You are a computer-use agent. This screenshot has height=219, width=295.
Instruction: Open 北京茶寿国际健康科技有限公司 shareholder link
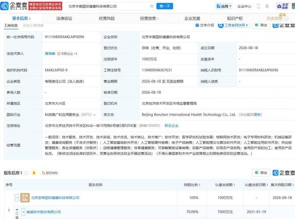[x=55, y=198]
